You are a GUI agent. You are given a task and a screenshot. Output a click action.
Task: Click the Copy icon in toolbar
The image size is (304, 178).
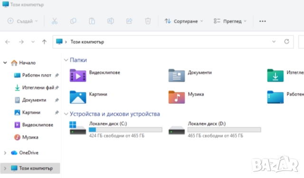coord(73,21)
